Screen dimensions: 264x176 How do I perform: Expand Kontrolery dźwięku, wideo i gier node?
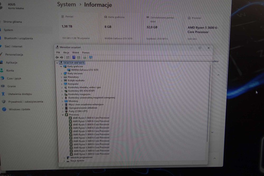point(62,88)
